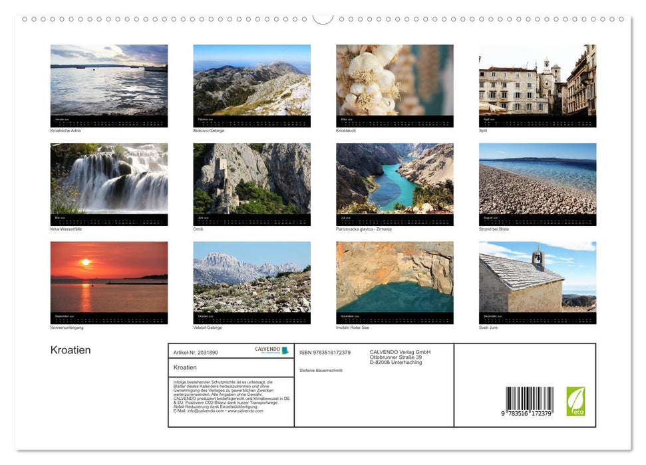Select the Artikel-Nr. 2031890 entry
Viewport: 646px width, 465px height.
coord(196,353)
